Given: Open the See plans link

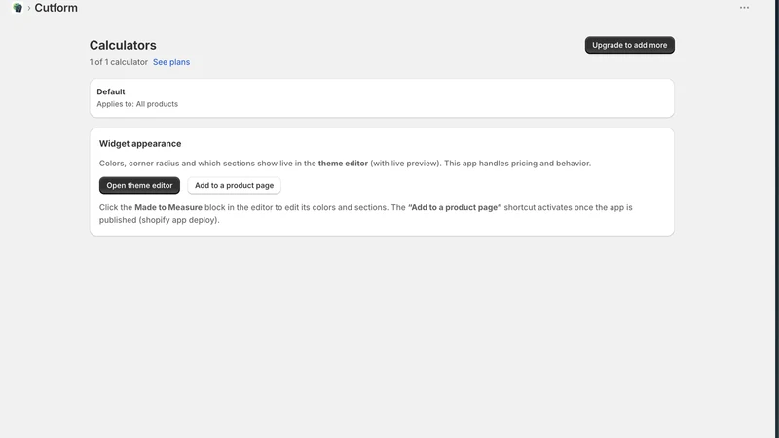Looking at the screenshot, I should click(x=171, y=62).
